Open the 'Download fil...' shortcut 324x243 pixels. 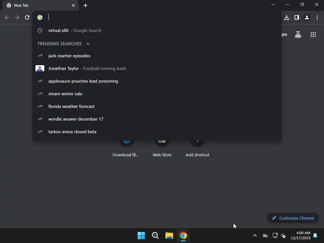coord(126,148)
